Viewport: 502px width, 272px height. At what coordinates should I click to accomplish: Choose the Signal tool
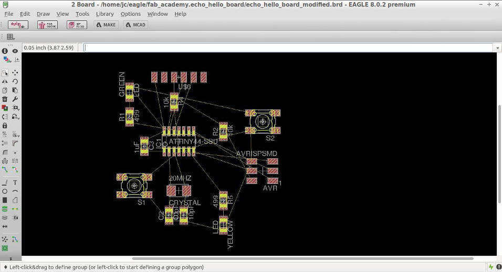pyautogui.click(x=15, y=209)
